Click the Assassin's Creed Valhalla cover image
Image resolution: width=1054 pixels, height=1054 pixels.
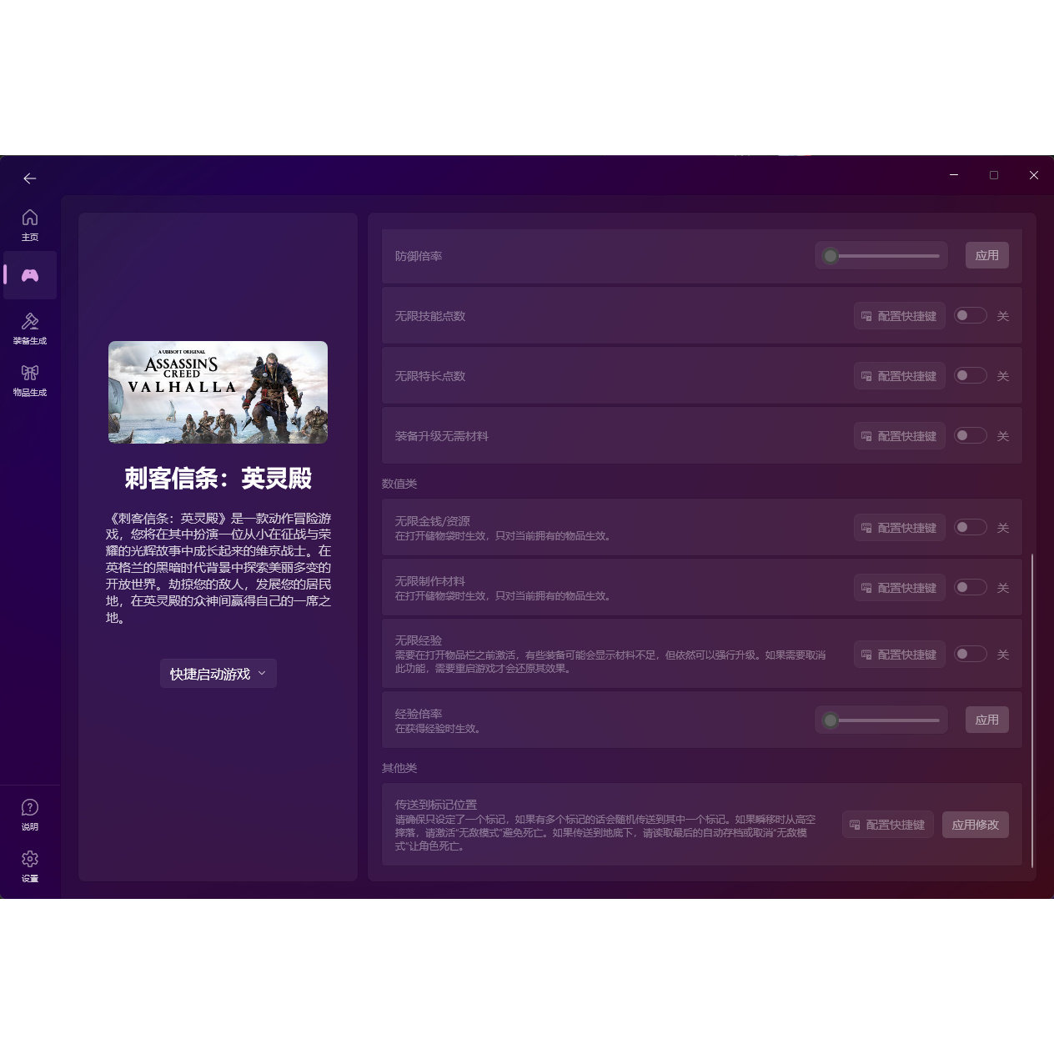pyautogui.click(x=218, y=392)
